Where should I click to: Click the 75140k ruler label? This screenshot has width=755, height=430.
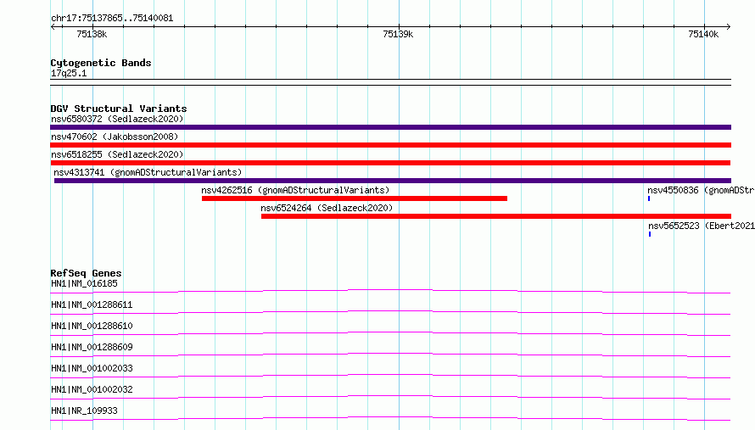[x=703, y=34]
